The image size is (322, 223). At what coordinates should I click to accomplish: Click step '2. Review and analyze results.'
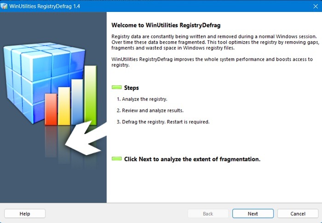(150, 111)
